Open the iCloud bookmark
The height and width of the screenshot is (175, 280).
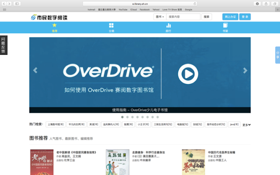tap(133, 10)
